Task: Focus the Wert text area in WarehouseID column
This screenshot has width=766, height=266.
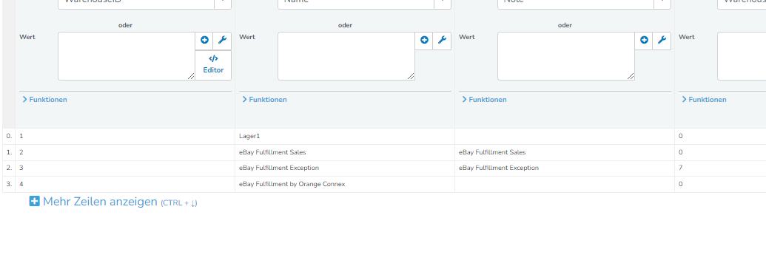Action: pyautogui.click(x=127, y=56)
